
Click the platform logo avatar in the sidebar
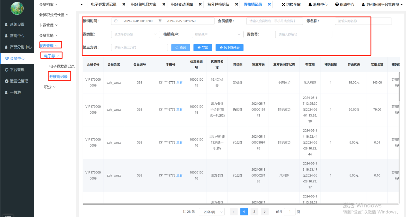(x=17, y=9)
